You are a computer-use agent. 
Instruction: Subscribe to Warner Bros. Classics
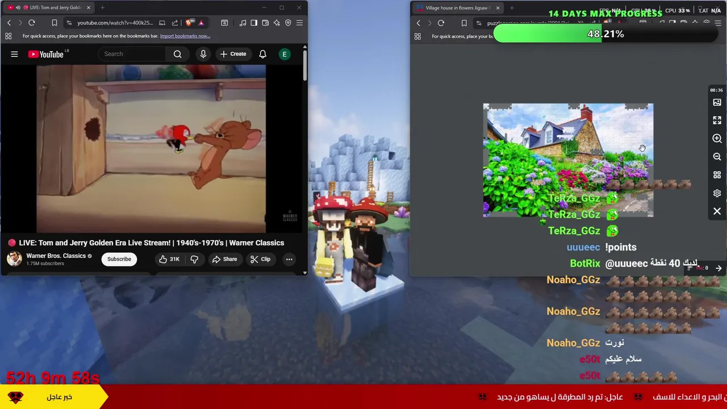[119, 259]
